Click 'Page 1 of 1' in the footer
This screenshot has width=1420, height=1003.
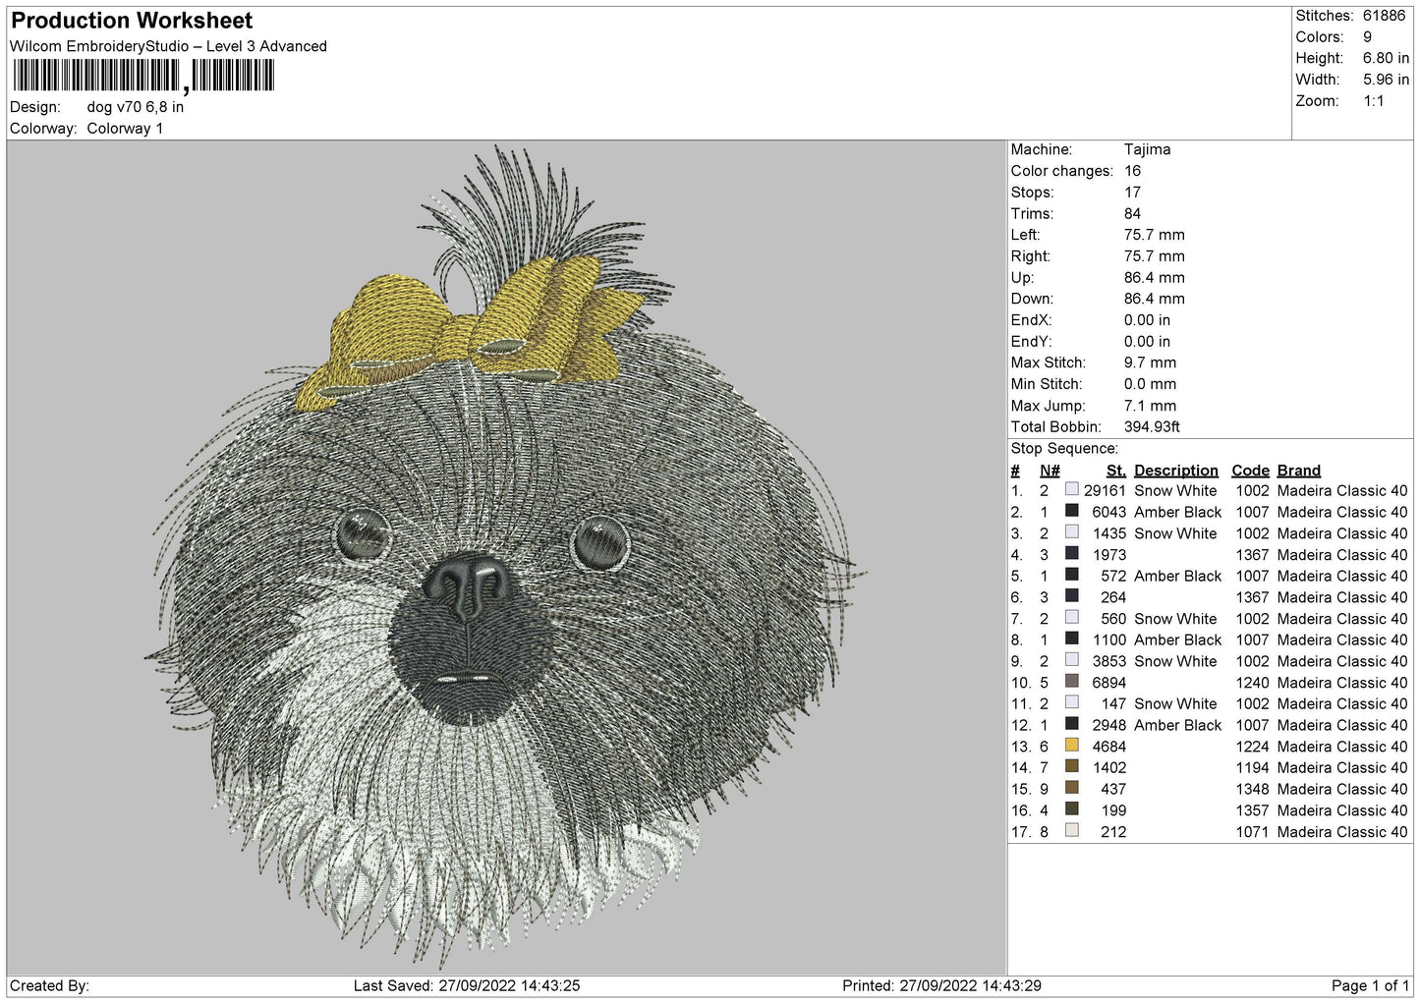point(1370,985)
